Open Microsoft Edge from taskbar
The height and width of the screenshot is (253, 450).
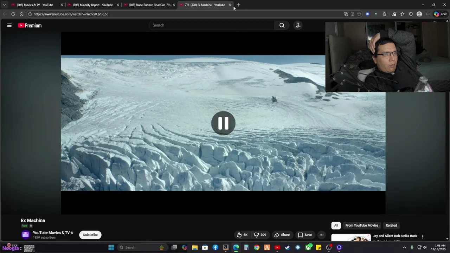pyautogui.click(x=236, y=247)
